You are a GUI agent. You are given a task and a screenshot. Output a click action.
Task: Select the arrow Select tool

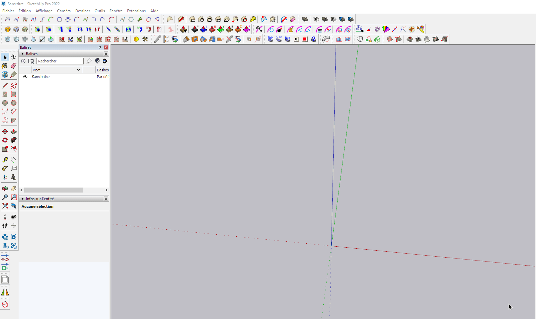[x=5, y=57]
